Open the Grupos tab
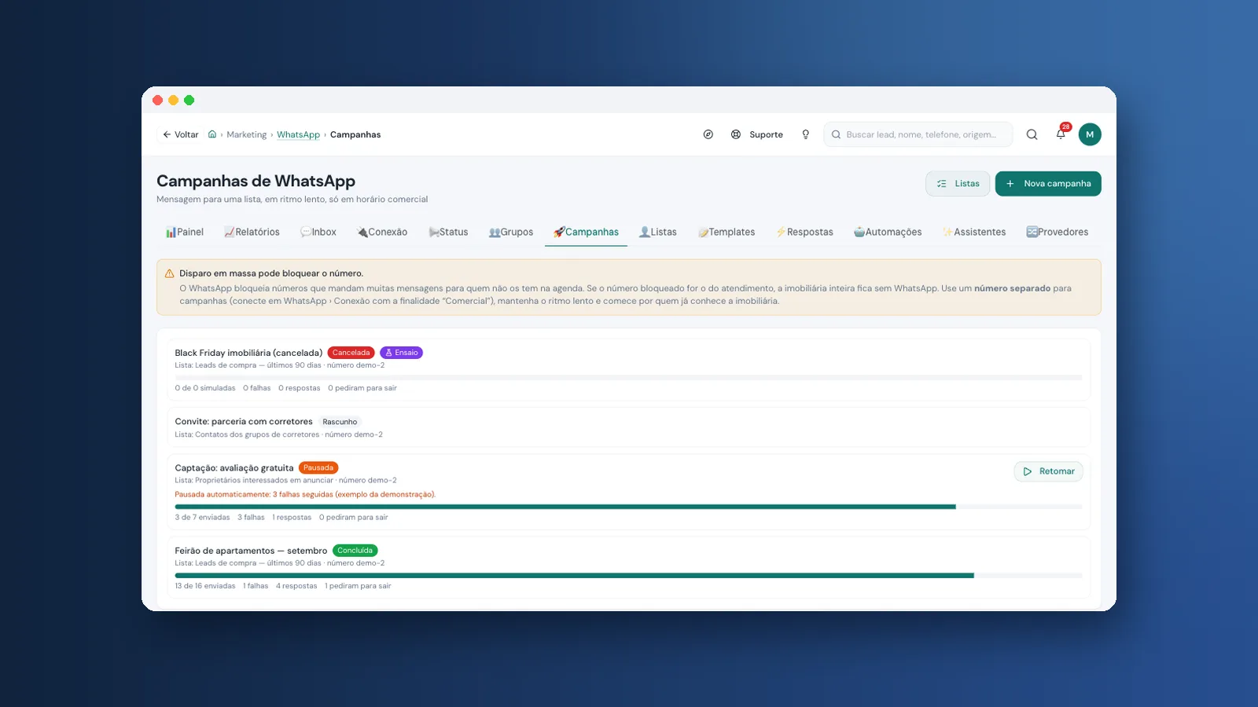The height and width of the screenshot is (707, 1258). (x=511, y=232)
